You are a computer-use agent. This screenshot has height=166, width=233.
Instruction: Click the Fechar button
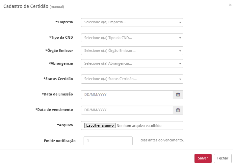pos(222,158)
